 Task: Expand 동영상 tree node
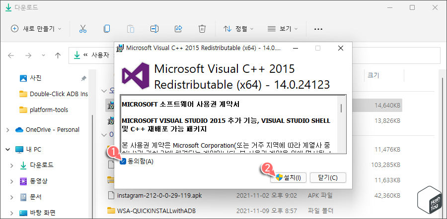tap(12, 181)
